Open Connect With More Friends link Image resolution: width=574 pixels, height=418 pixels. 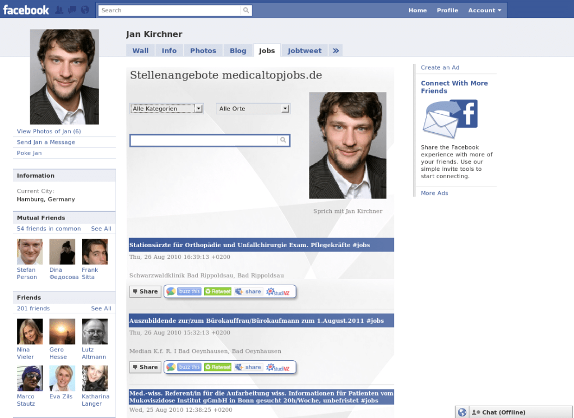point(454,87)
